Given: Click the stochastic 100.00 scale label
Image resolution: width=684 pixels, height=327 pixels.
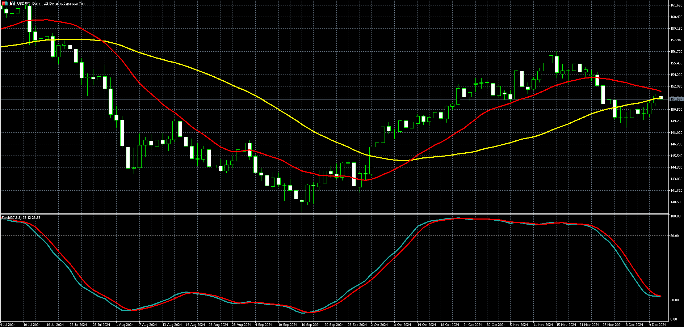Looking at the screenshot, I should 675,216.
